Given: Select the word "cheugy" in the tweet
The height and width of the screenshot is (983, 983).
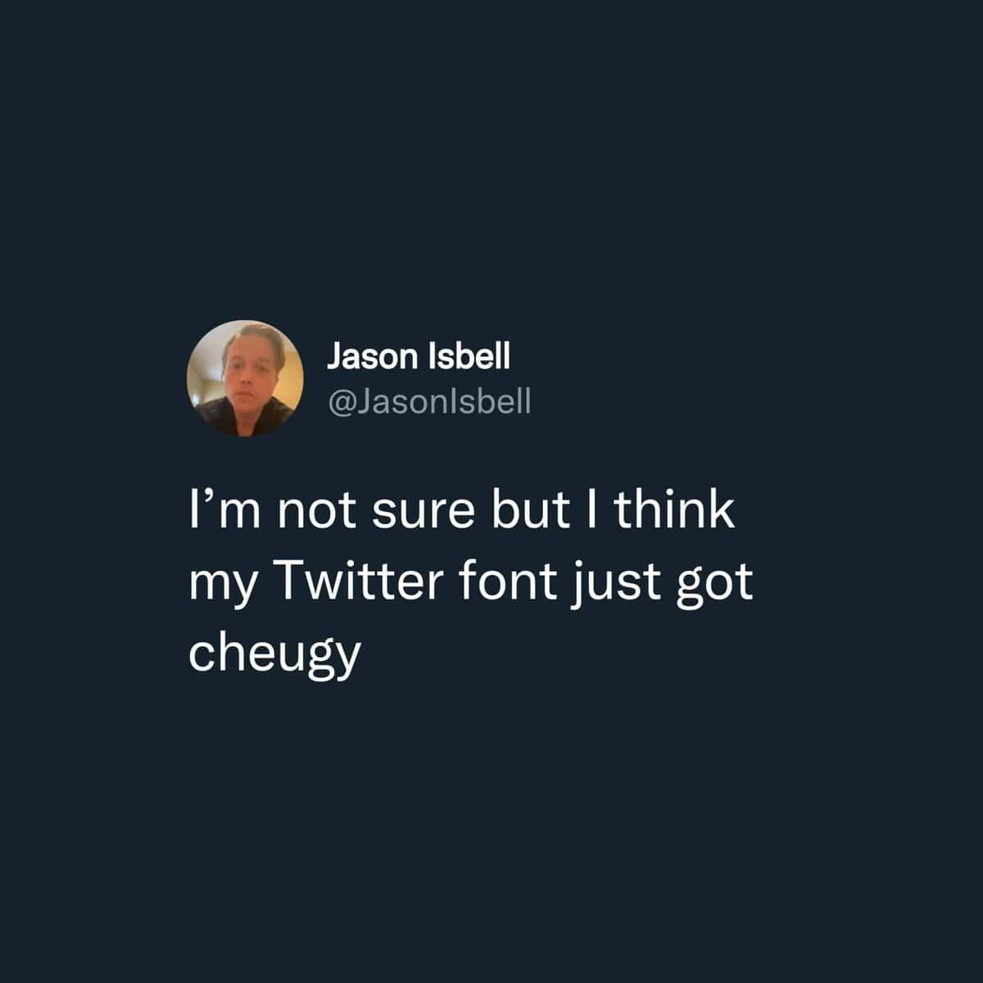Looking at the screenshot, I should click(x=274, y=633).
